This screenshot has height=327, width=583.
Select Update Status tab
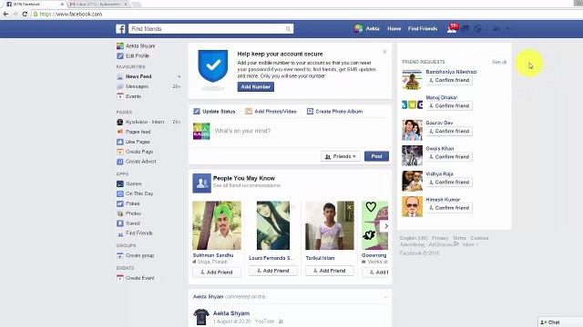point(215,111)
